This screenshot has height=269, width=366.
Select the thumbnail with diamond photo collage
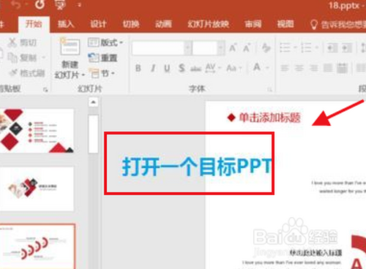tap(37, 189)
